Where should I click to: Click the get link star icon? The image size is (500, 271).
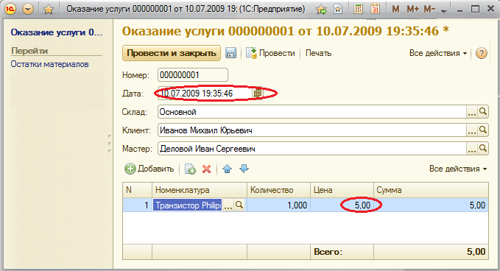tap(338, 10)
